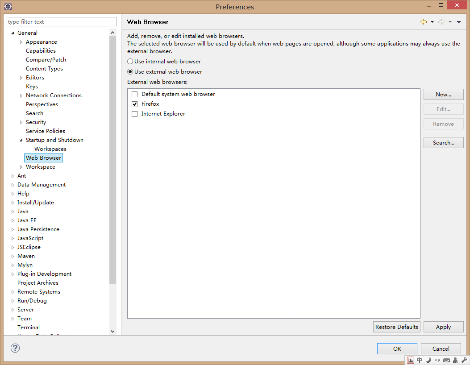470x365 pixels.
Task: Open the Content Types preference page
Action: pyautogui.click(x=44, y=69)
